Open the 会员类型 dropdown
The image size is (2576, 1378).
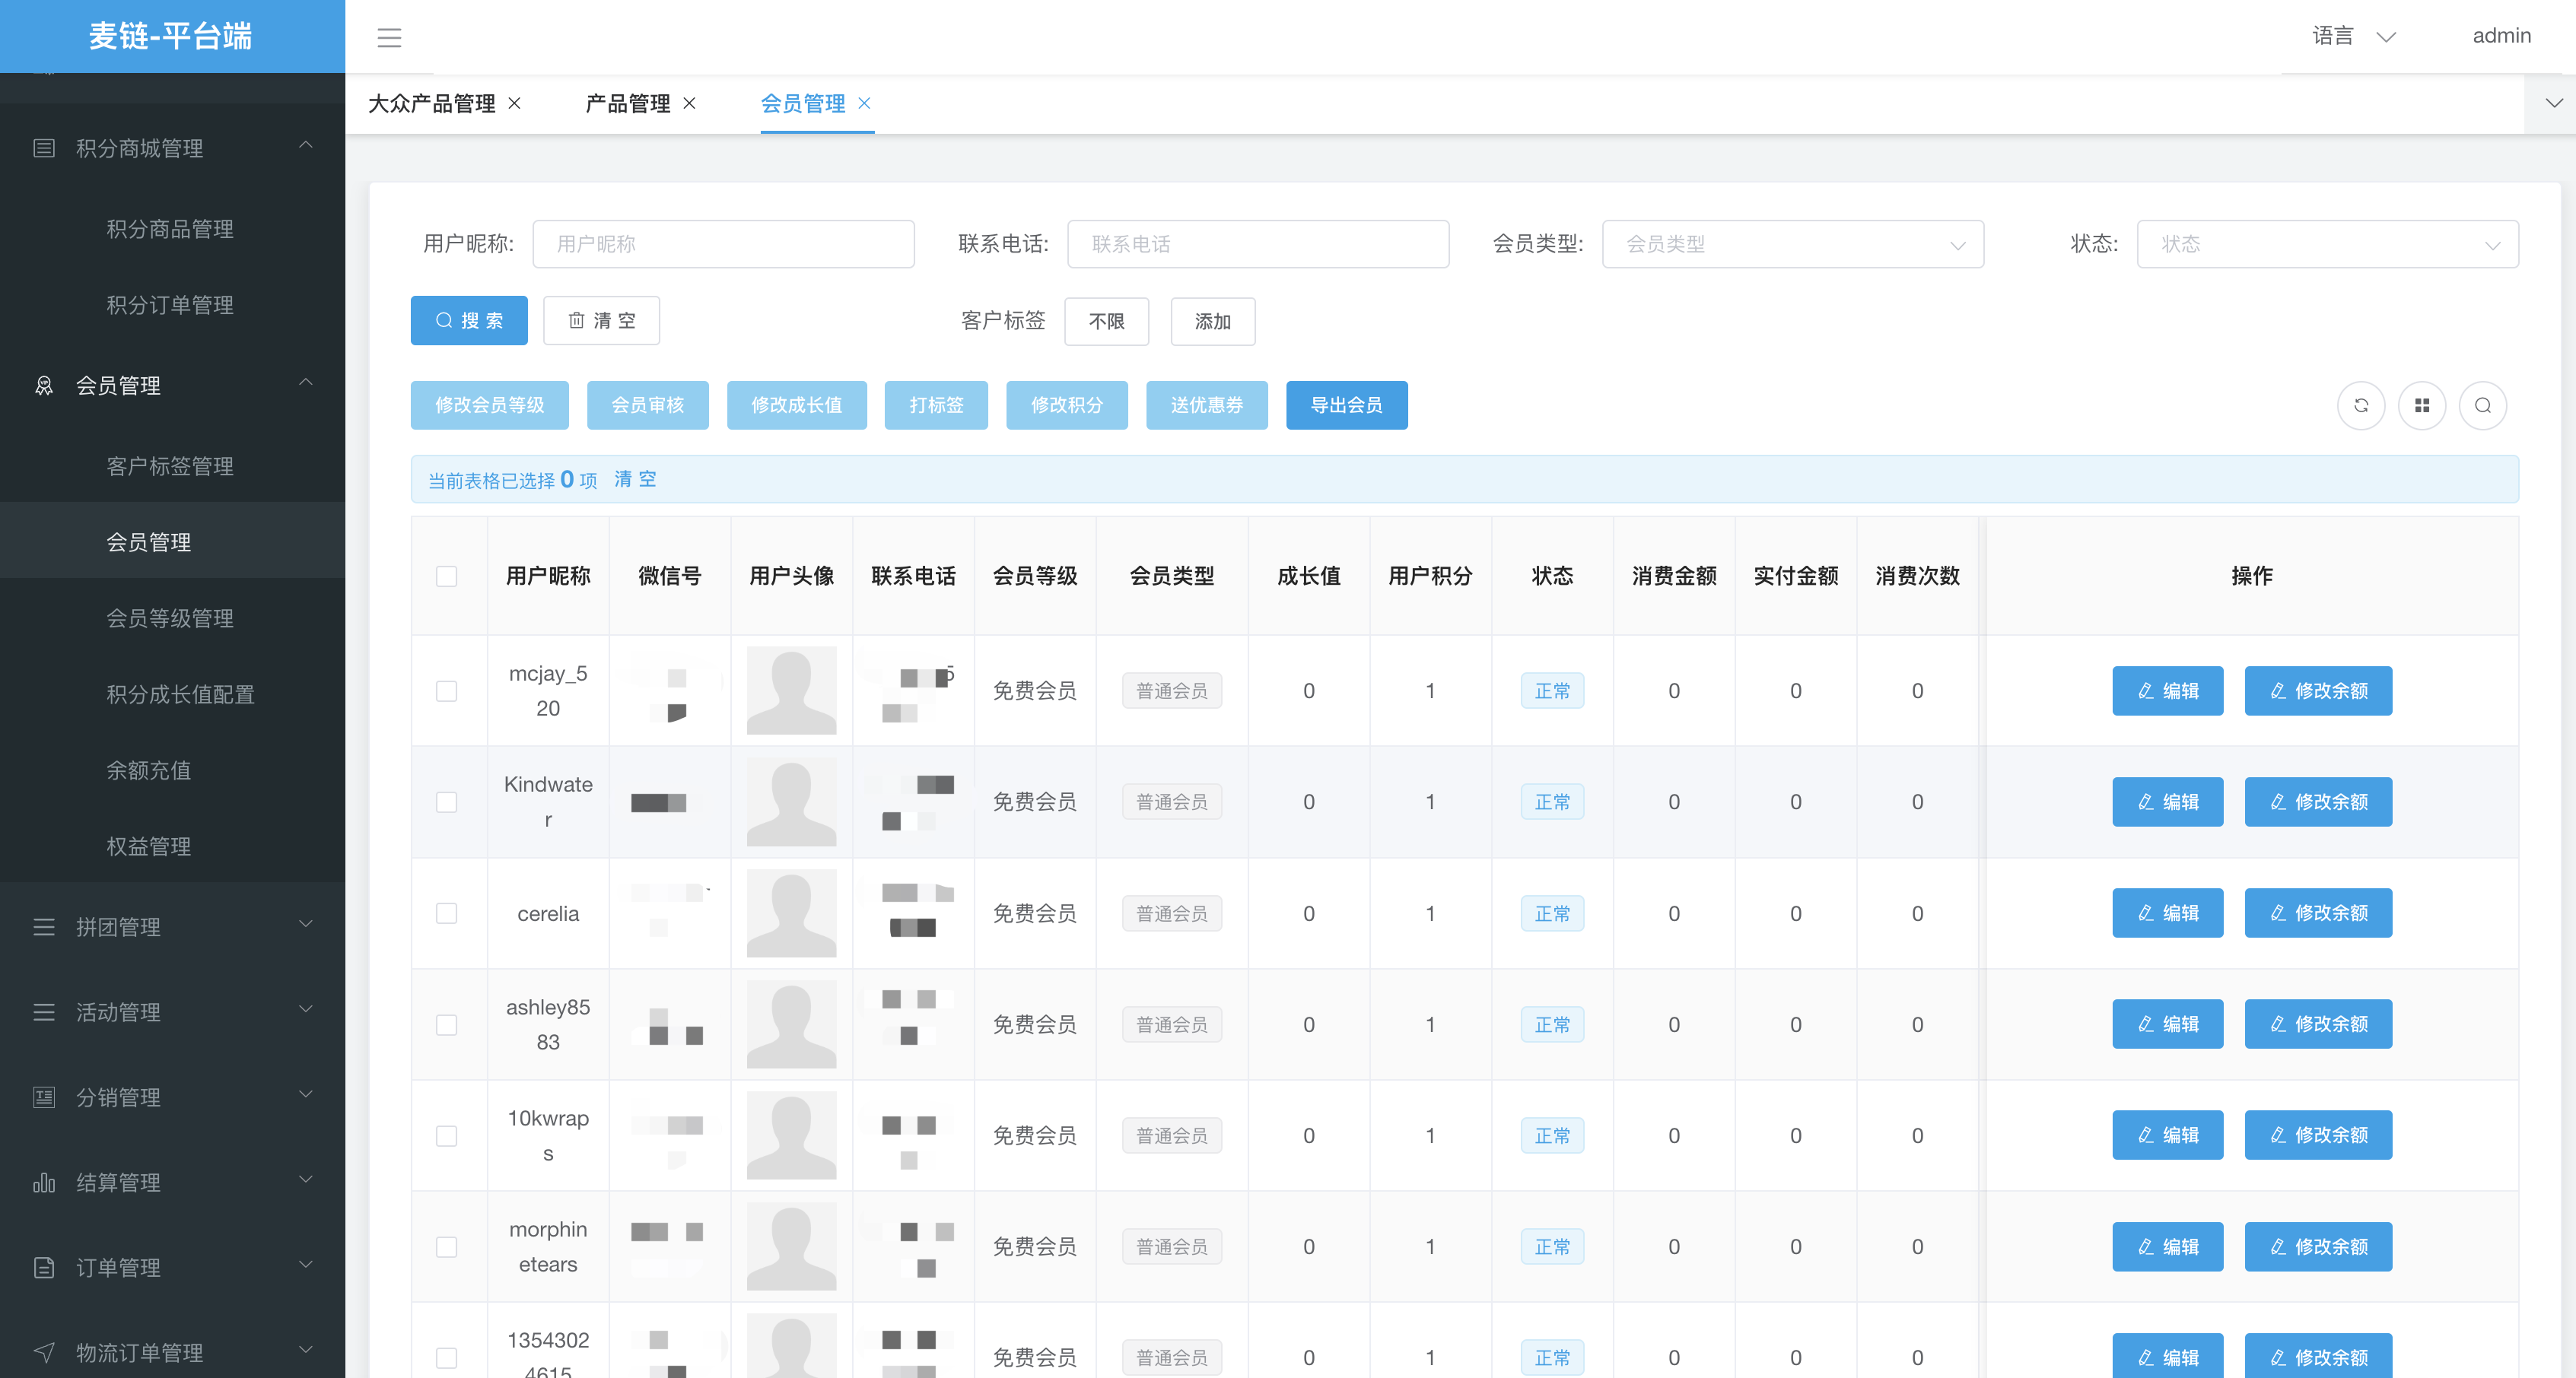1792,244
